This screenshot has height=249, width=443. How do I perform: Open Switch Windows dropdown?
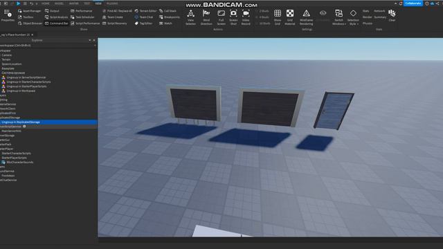[x=339, y=17]
